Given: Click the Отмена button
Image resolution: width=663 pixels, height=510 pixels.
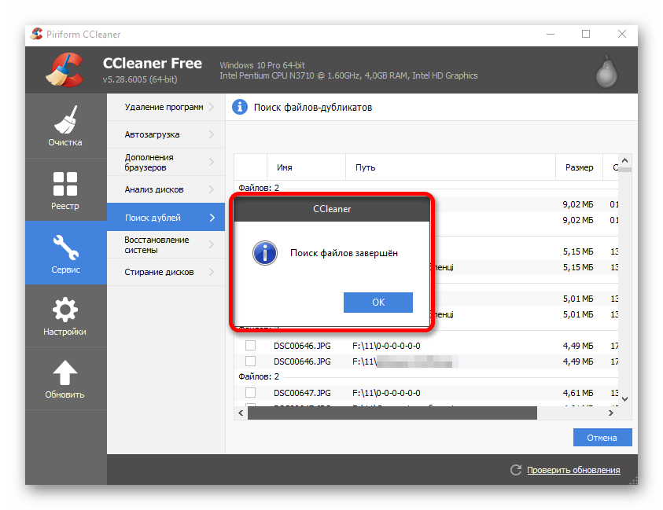Looking at the screenshot, I should (602, 438).
